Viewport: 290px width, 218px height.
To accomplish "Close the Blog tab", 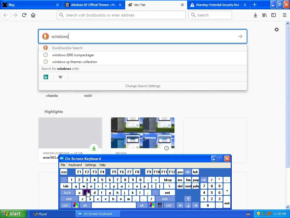I will (57, 5).
